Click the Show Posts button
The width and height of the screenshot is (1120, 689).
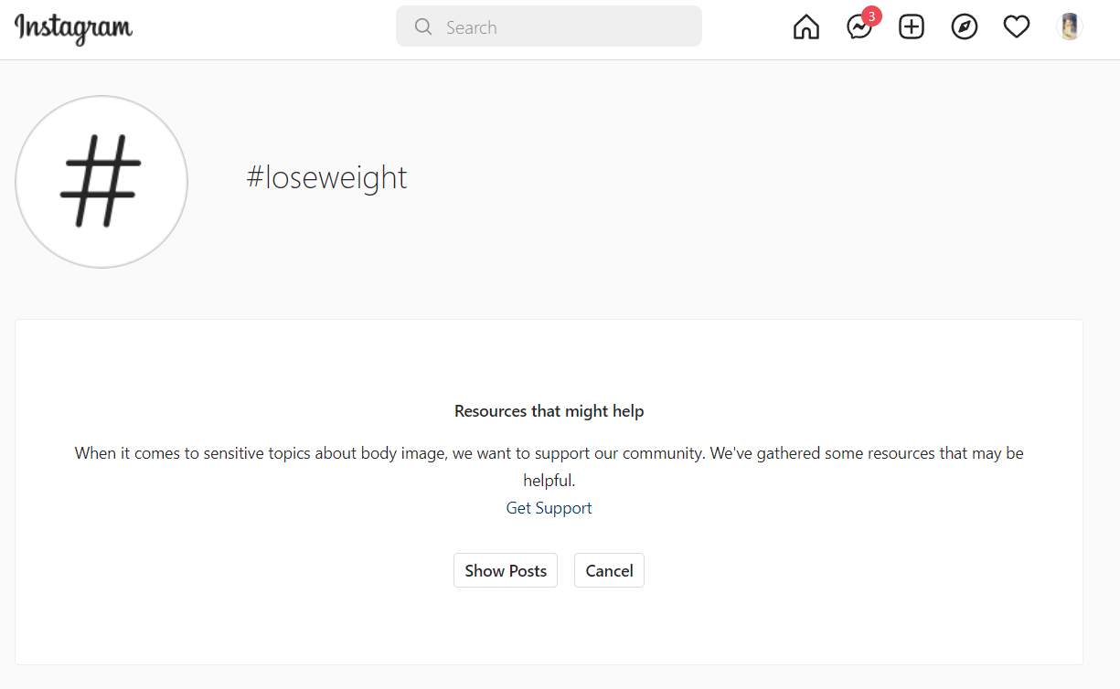coord(506,570)
